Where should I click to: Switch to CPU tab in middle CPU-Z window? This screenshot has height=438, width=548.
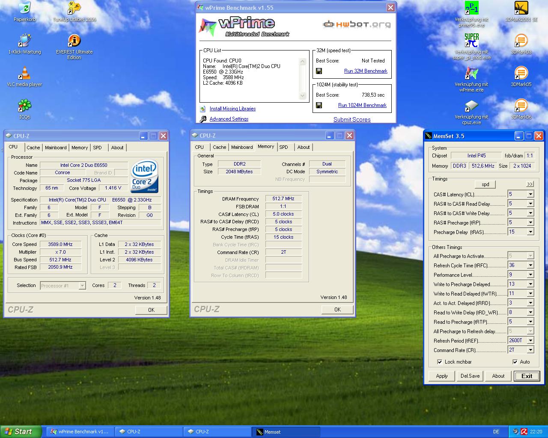coord(200,147)
